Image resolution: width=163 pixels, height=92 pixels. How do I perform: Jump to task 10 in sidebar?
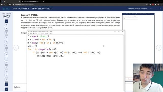coord(6,54)
